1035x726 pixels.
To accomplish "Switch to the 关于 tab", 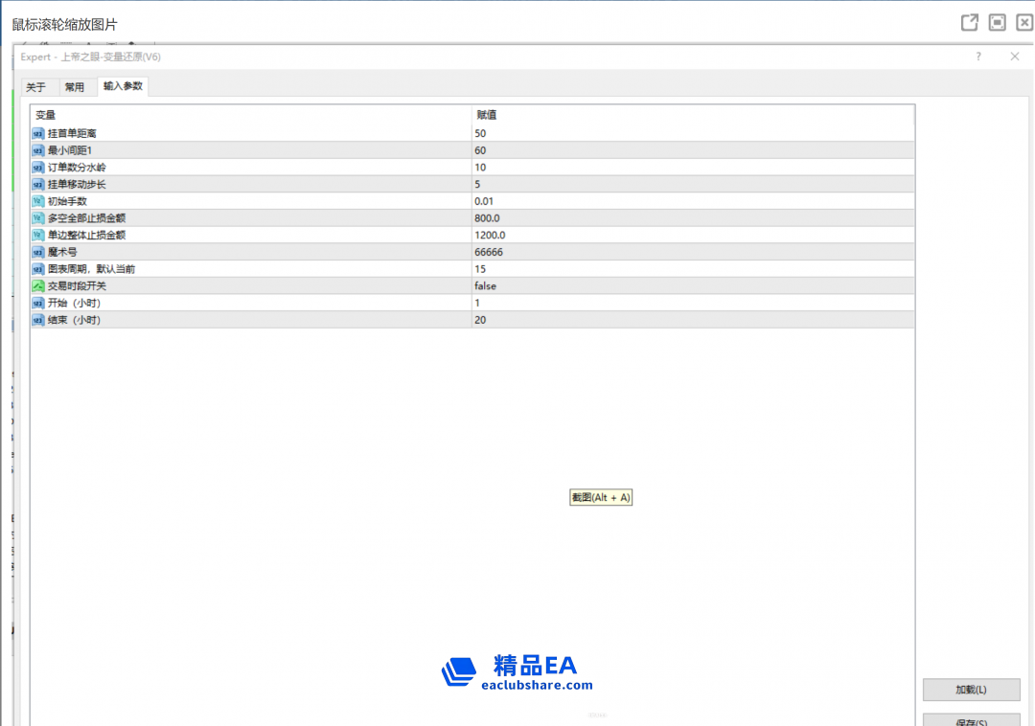I will [35, 87].
